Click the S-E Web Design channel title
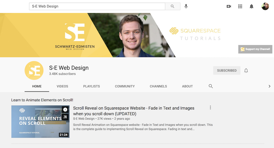274x148 pixels. (69, 68)
